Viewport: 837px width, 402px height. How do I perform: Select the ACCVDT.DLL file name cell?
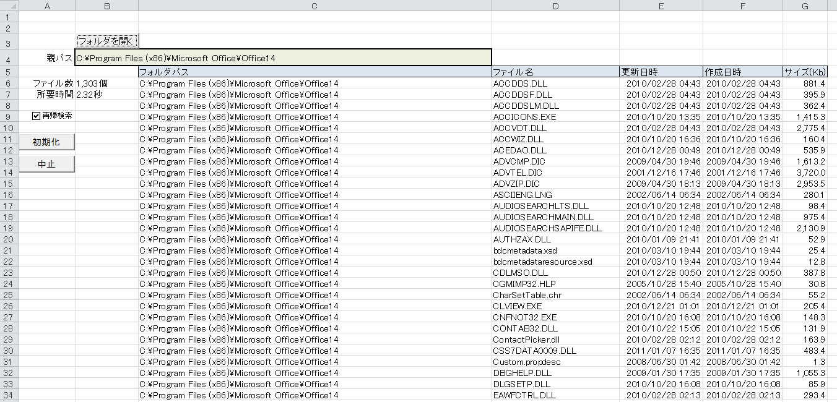pyautogui.click(x=555, y=127)
